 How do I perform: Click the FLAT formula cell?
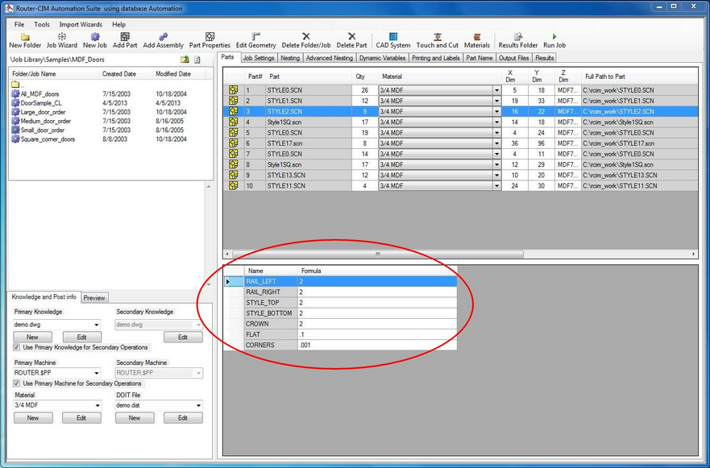(x=377, y=334)
